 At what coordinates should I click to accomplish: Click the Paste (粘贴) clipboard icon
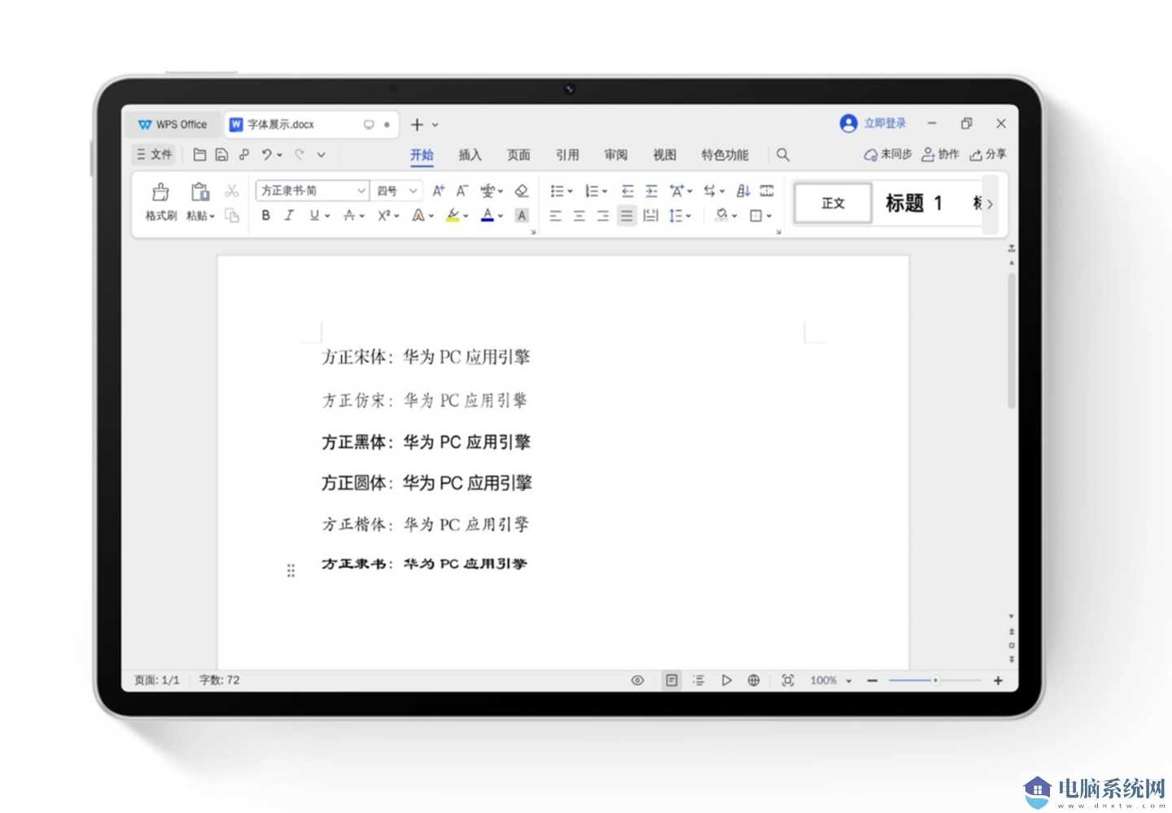pos(200,192)
